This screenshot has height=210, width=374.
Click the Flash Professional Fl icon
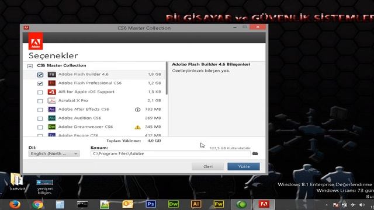tap(52, 83)
